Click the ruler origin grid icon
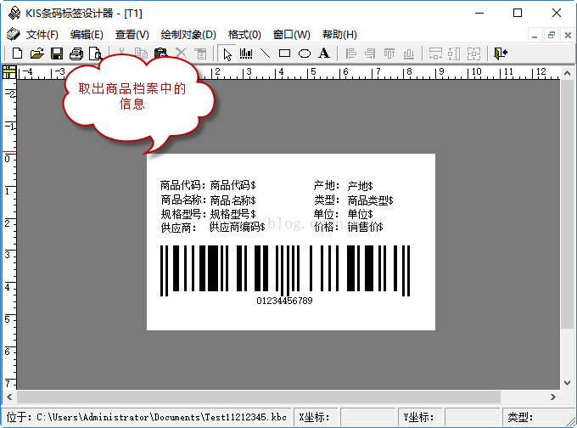Viewport: 577px width, 428px height. pyautogui.click(x=9, y=72)
